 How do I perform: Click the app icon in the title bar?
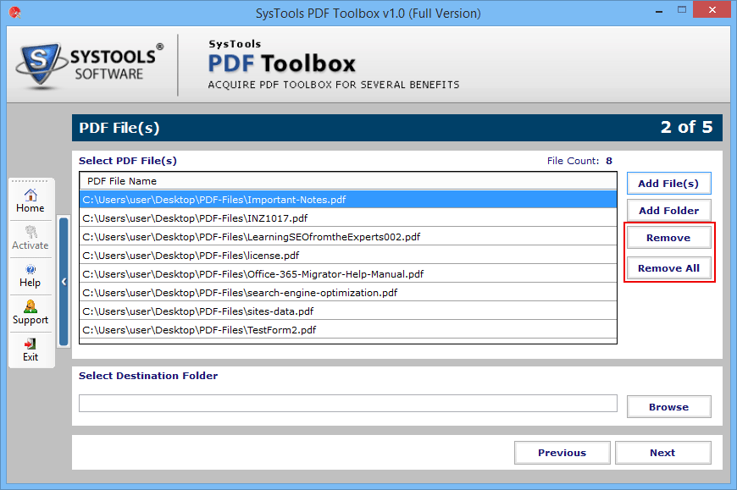(14, 12)
